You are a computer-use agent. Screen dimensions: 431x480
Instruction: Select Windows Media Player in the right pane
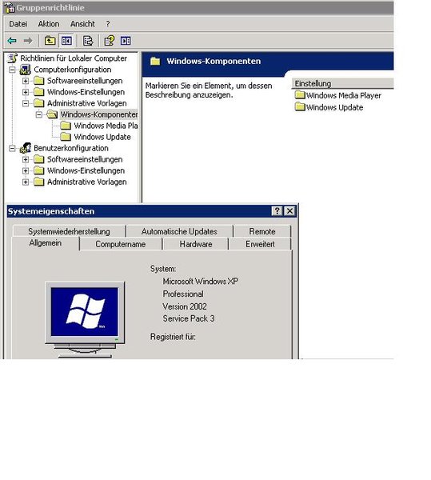(x=344, y=95)
